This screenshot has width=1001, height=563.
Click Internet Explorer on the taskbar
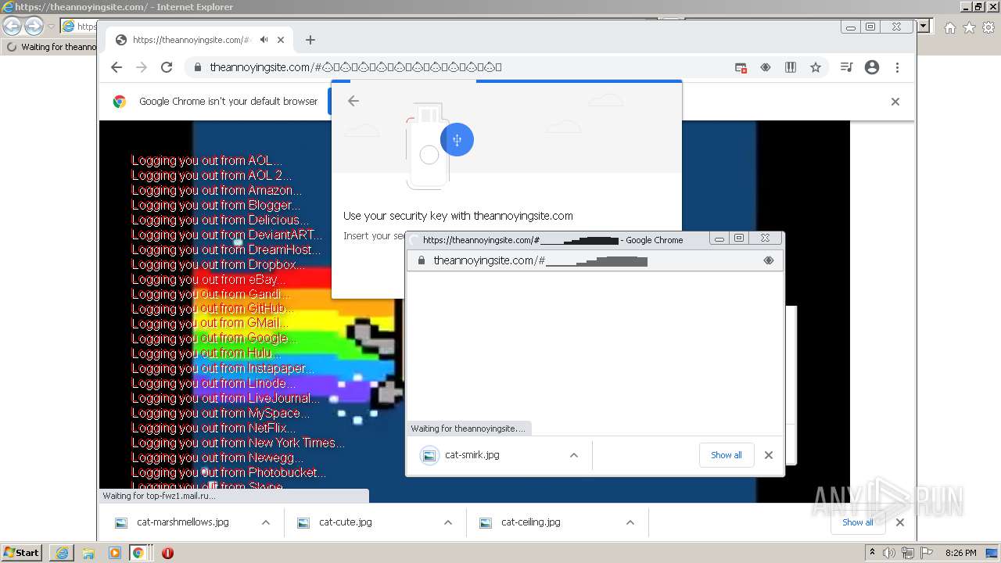[62, 553]
